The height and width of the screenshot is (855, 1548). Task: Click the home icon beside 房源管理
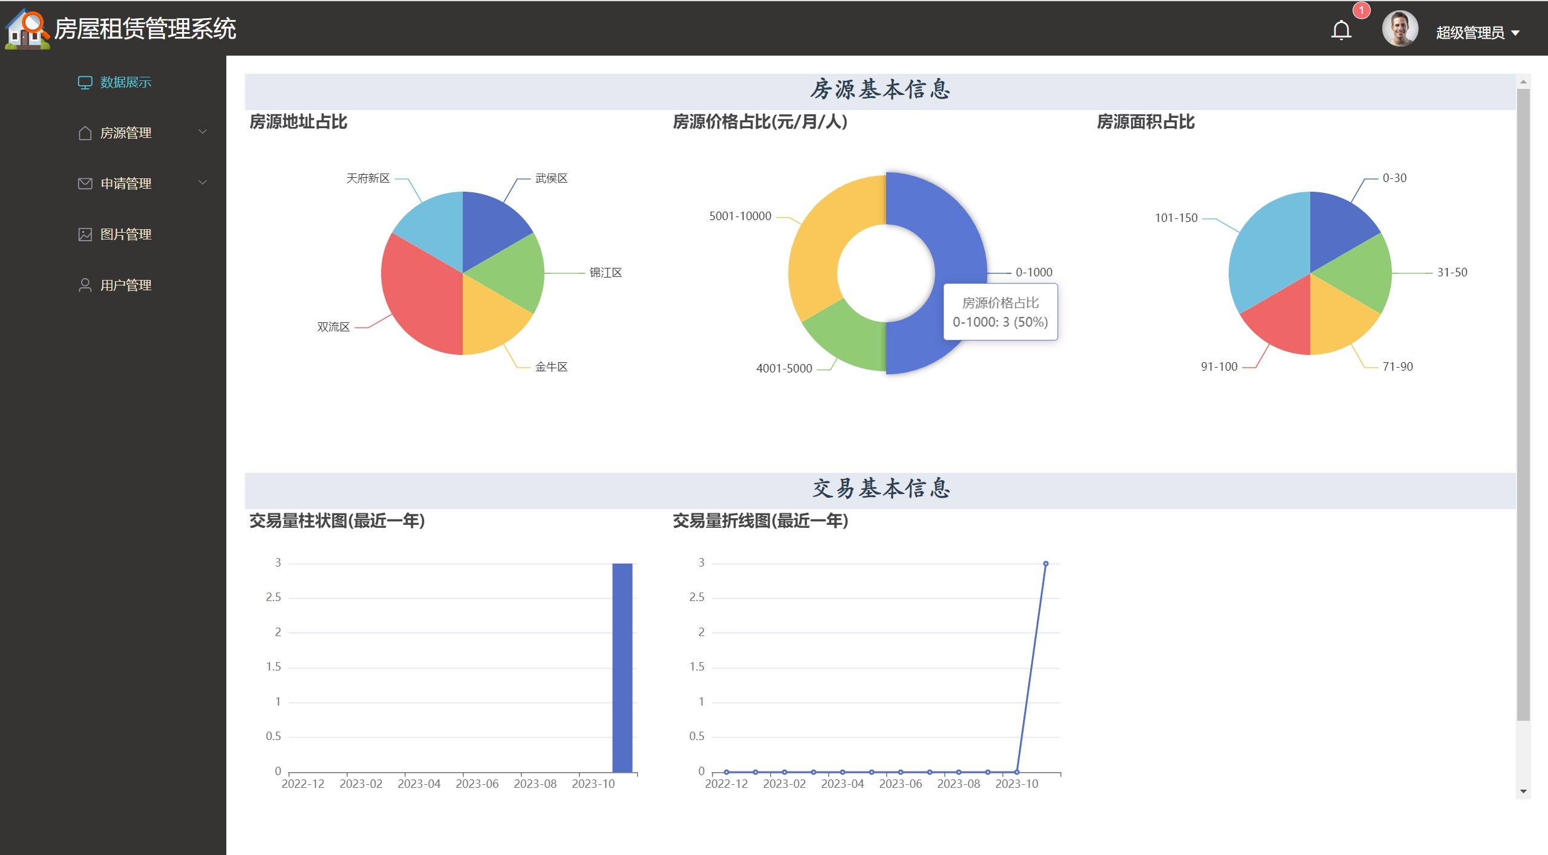point(85,133)
